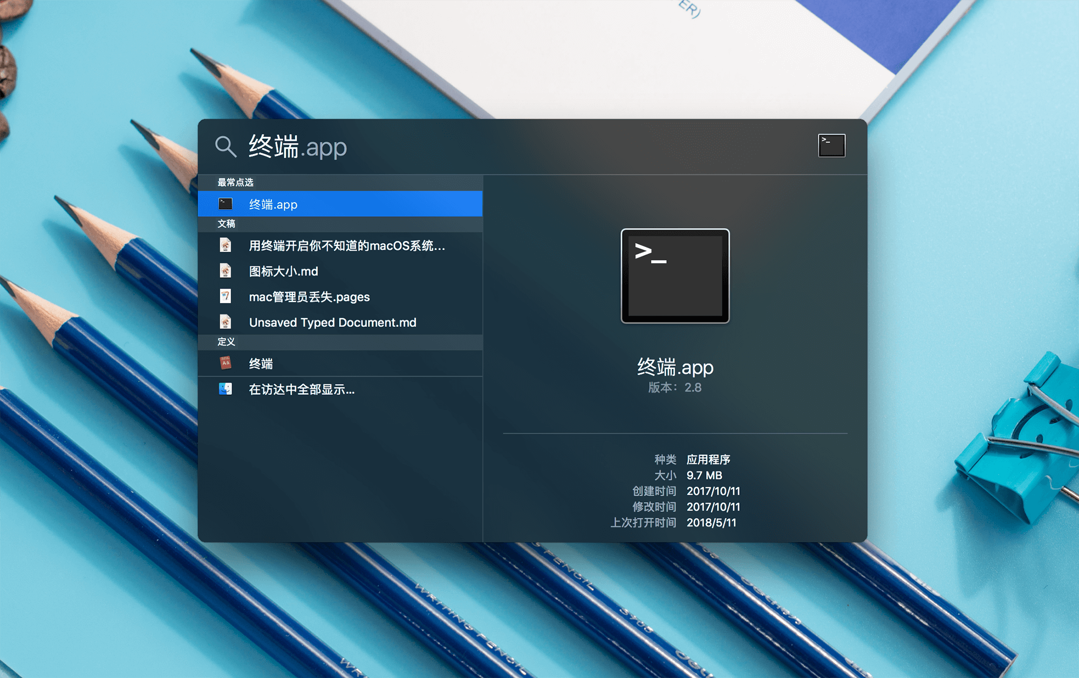
Task: Click the large Terminal preview icon
Action: tap(675, 276)
